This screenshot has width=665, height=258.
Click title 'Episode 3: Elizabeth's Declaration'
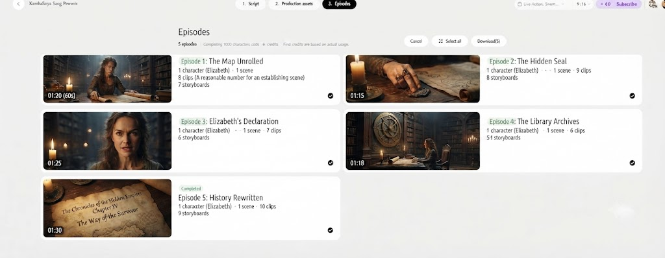tap(229, 122)
